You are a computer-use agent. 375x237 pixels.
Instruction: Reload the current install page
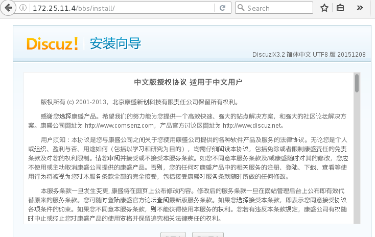click(x=222, y=8)
